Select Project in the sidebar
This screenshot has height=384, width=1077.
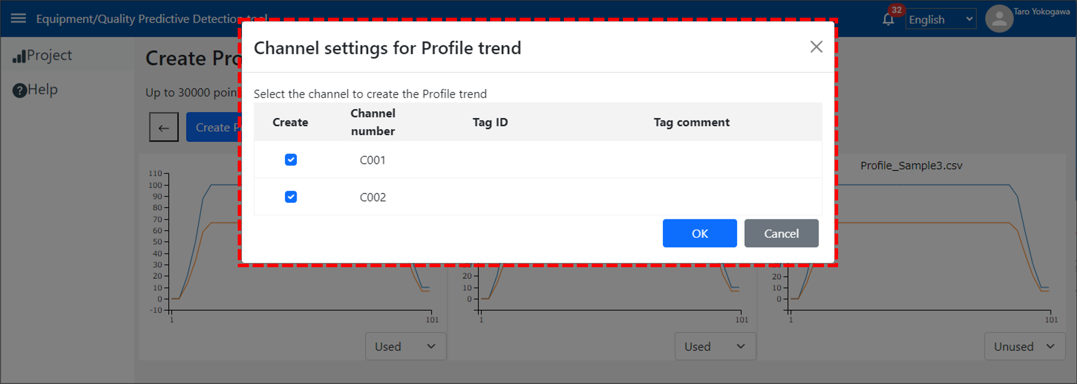[x=50, y=55]
